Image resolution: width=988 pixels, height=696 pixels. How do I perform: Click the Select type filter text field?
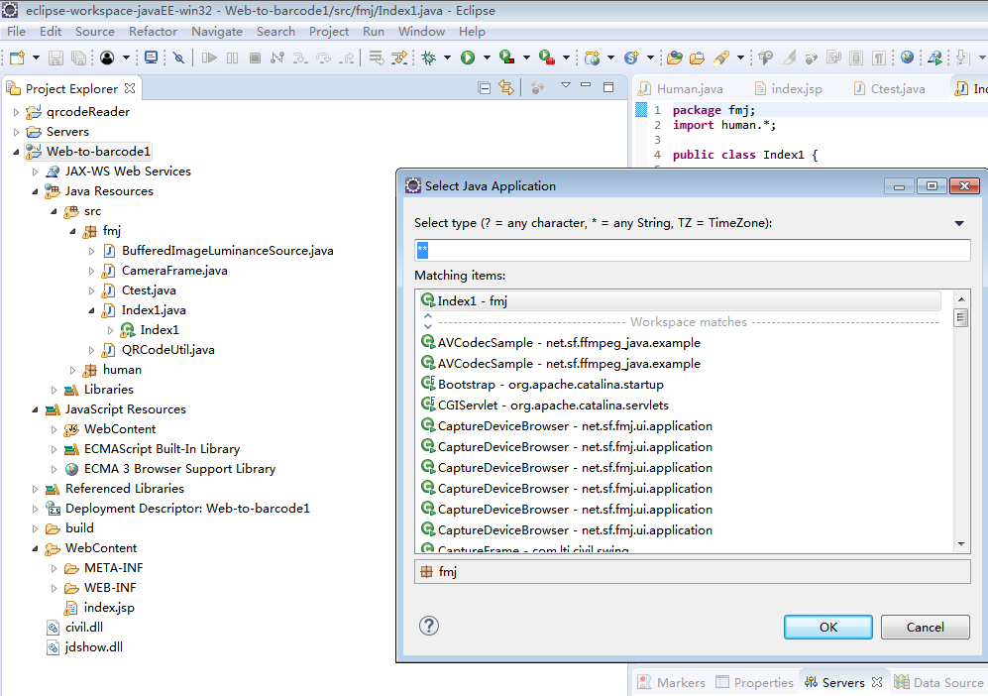(693, 250)
